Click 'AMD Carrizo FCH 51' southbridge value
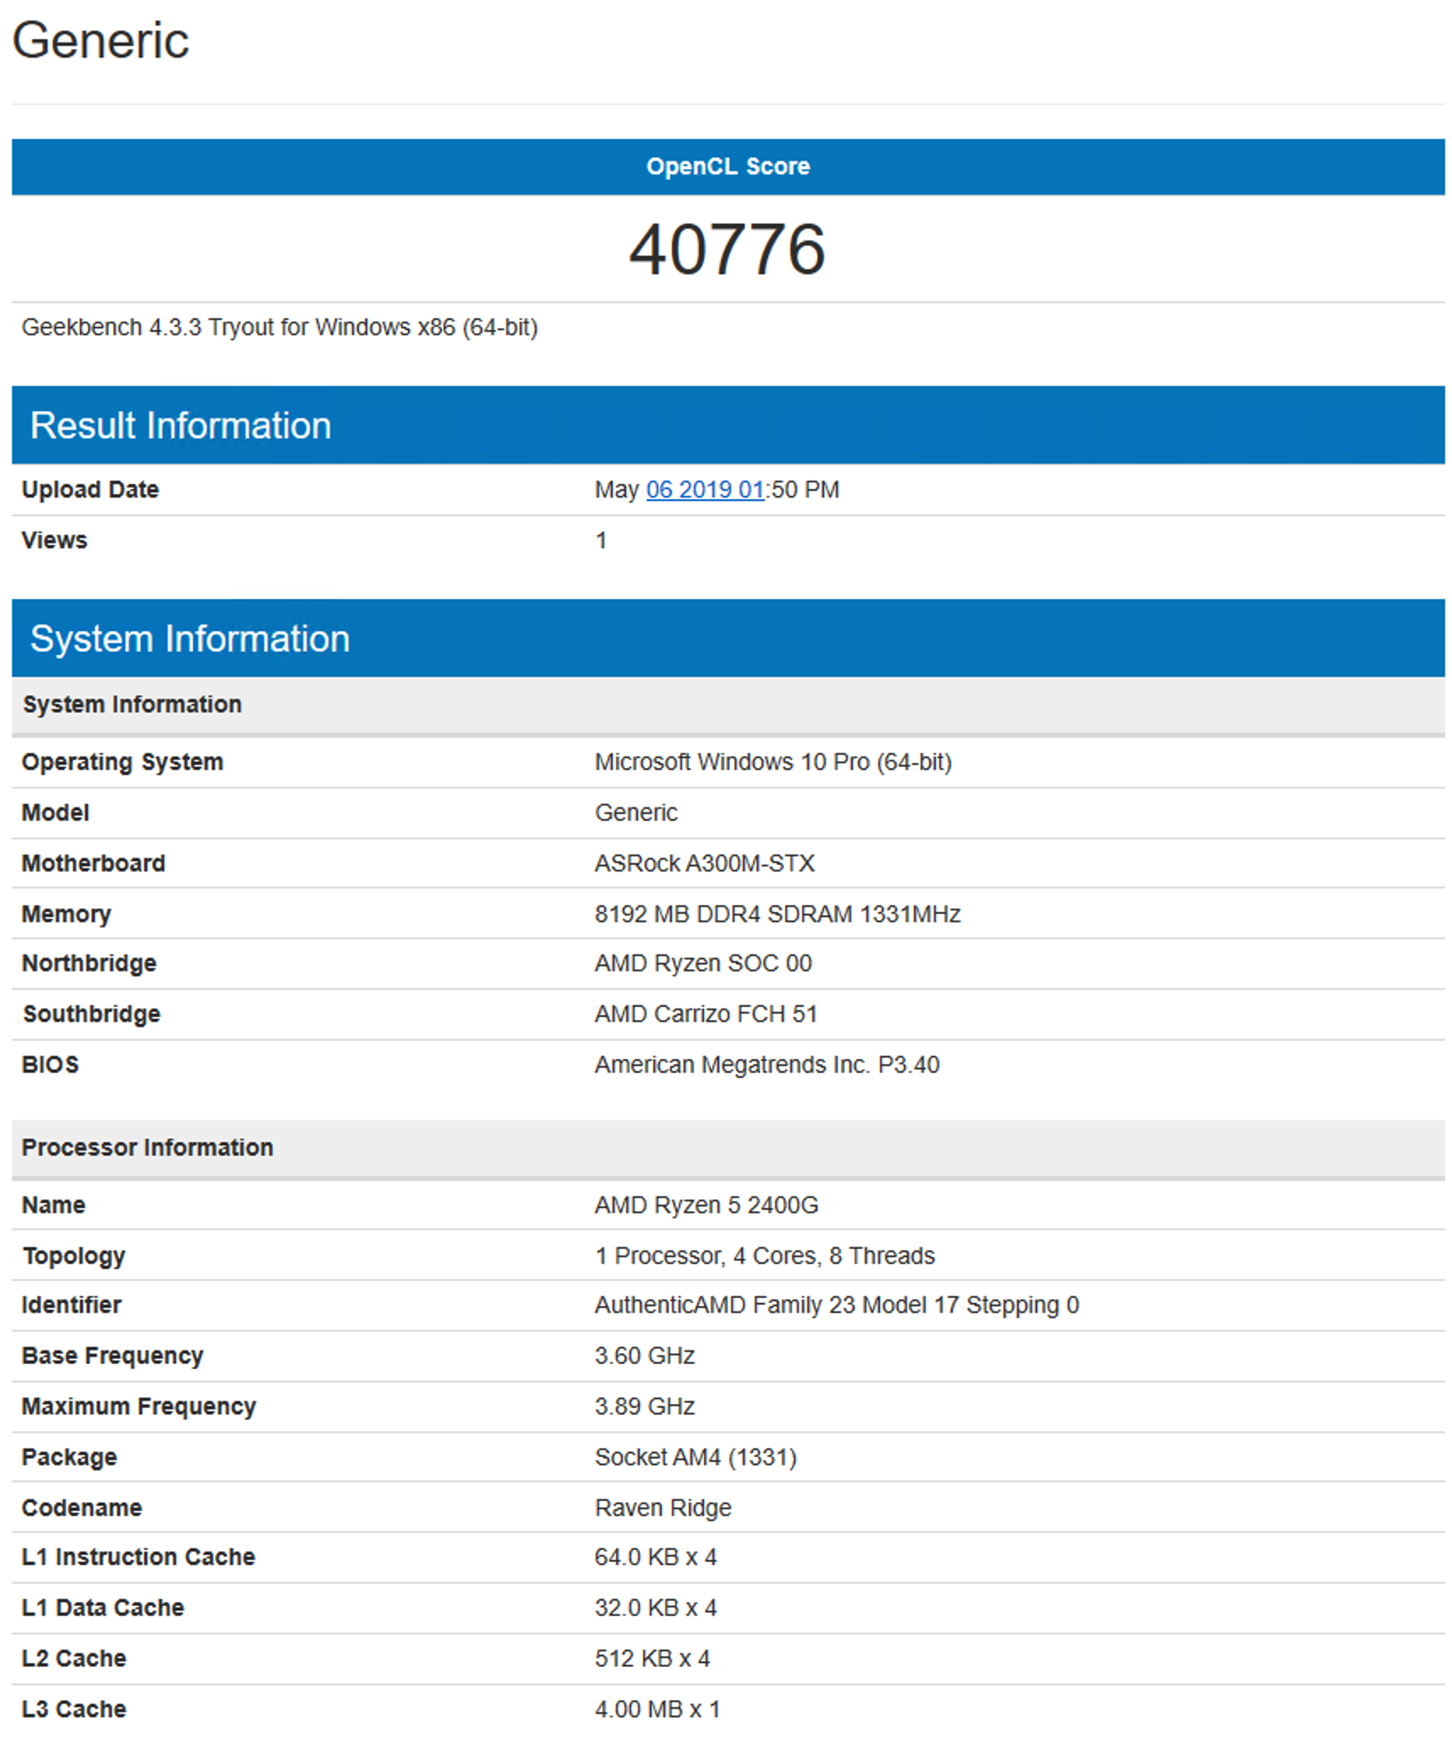The image size is (1452, 1738). [706, 1015]
